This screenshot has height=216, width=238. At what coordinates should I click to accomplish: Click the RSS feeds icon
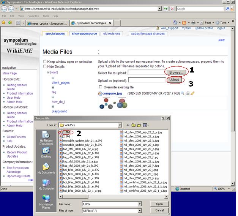click(184, 23)
